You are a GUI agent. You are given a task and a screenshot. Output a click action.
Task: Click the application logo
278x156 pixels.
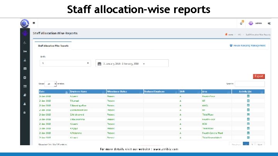pos(25,23)
